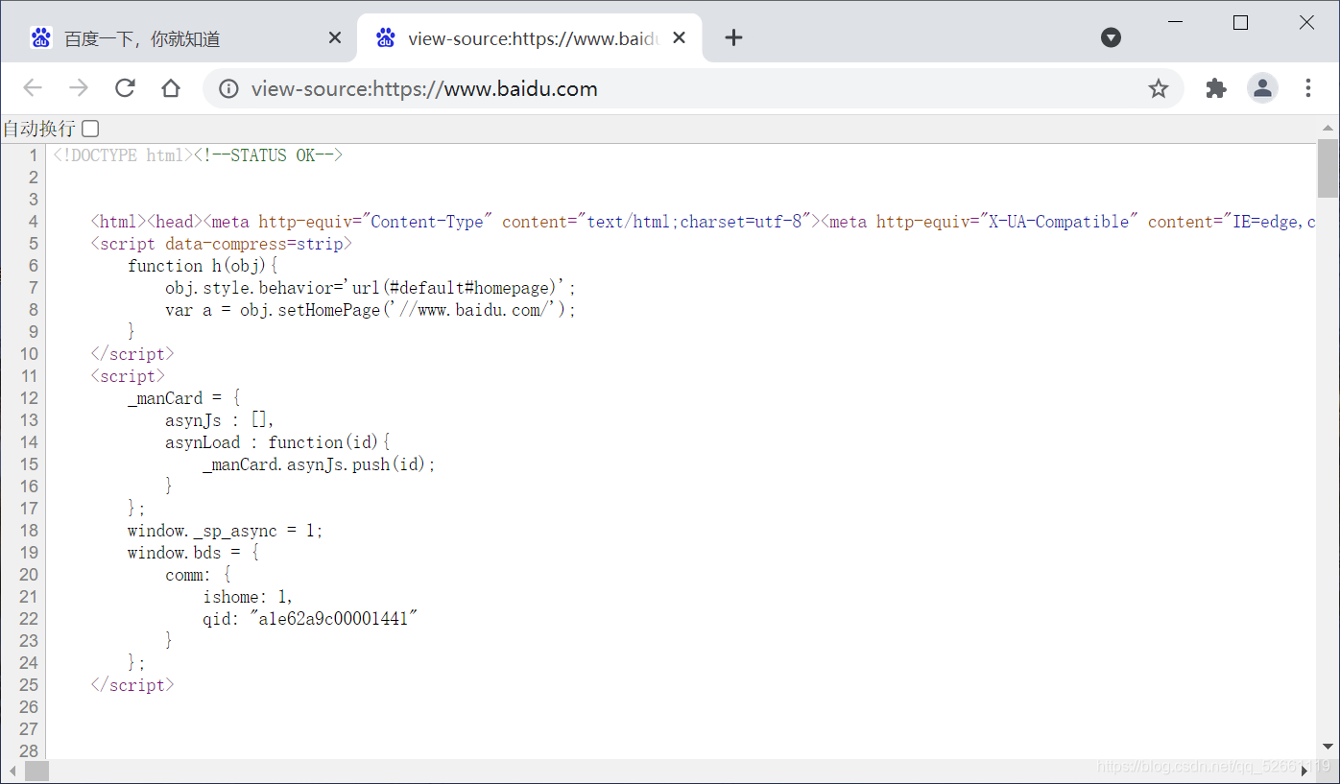
Task: Click the horizontal scrollbar right arrow
Action: pyautogui.click(x=1305, y=771)
